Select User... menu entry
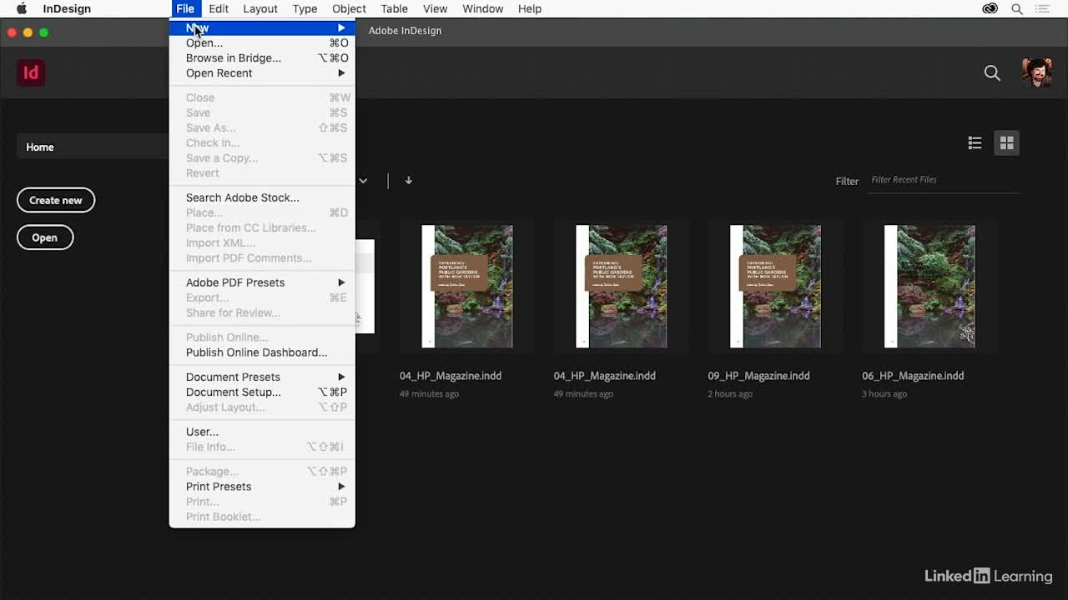Viewport: 1068px width, 600px height. 262,432
